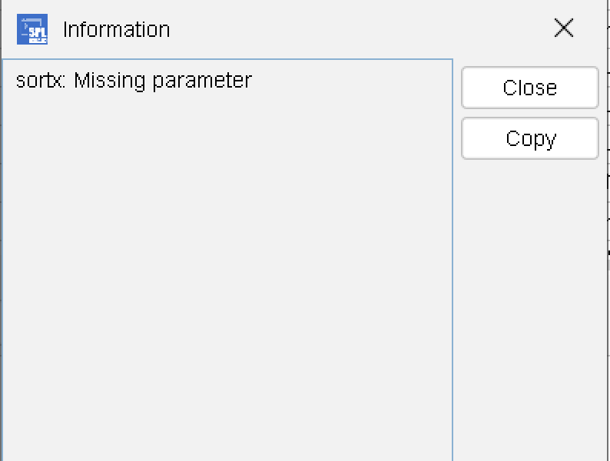Copy the error message to clipboard
The width and height of the screenshot is (610, 461).
click(x=530, y=138)
